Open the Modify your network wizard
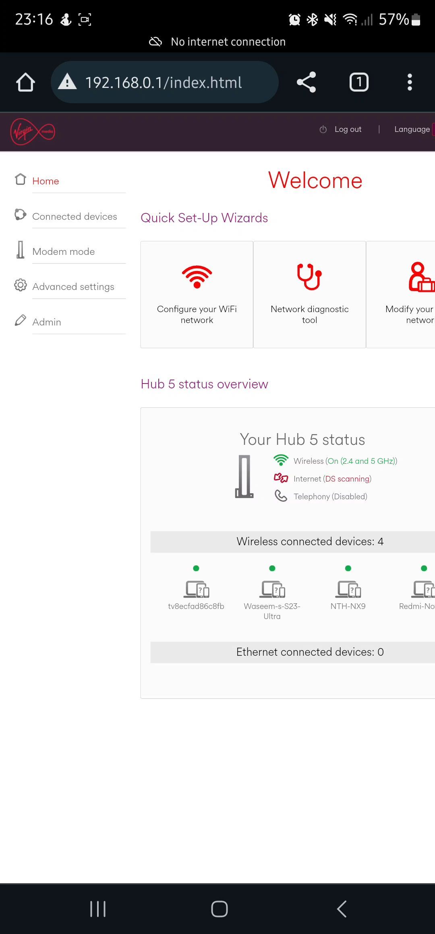Viewport: 435px width, 934px height. (401, 294)
